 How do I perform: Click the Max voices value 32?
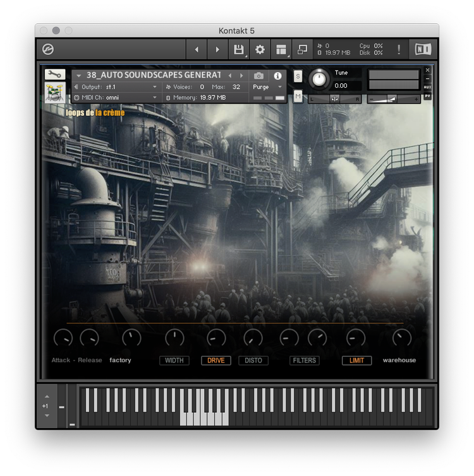pos(236,87)
